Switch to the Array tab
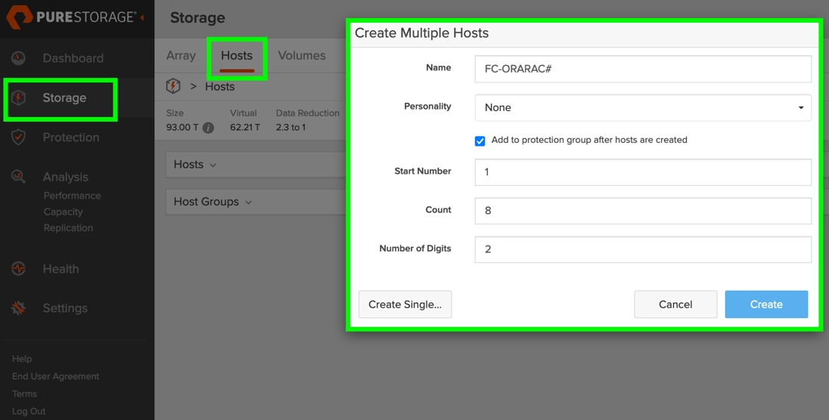The image size is (829, 420). pyautogui.click(x=181, y=55)
